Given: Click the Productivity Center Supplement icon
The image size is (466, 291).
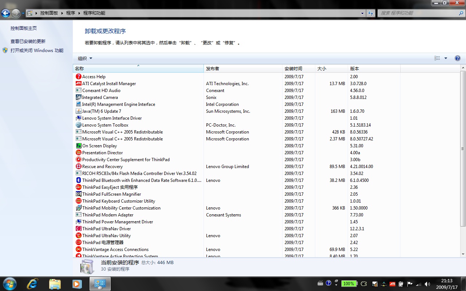Looking at the screenshot, I should pos(78,160).
